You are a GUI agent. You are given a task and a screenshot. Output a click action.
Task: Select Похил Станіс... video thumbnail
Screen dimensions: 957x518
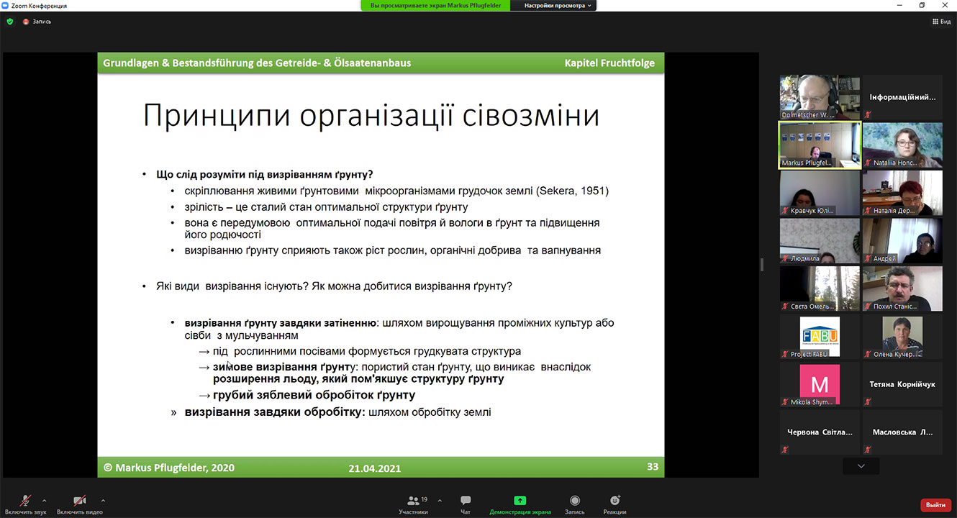pos(902,288)
